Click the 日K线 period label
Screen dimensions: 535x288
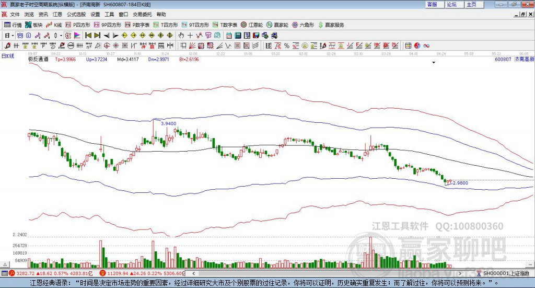[x=8, y=56]
